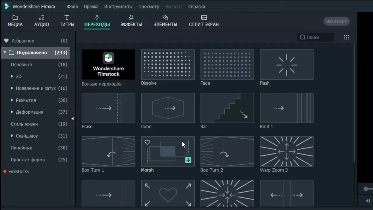Viewport: 373px width, 210px height.
Task: Expand the Размытия category
Action: point(12,100)
